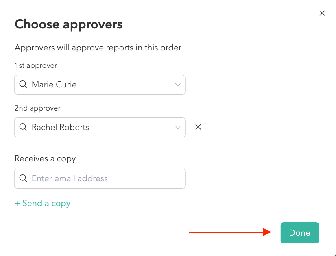Screen dimensions: 336x256
Task: Open the Rachel Roberts approver combo box
Action: [x=100, y=128]
